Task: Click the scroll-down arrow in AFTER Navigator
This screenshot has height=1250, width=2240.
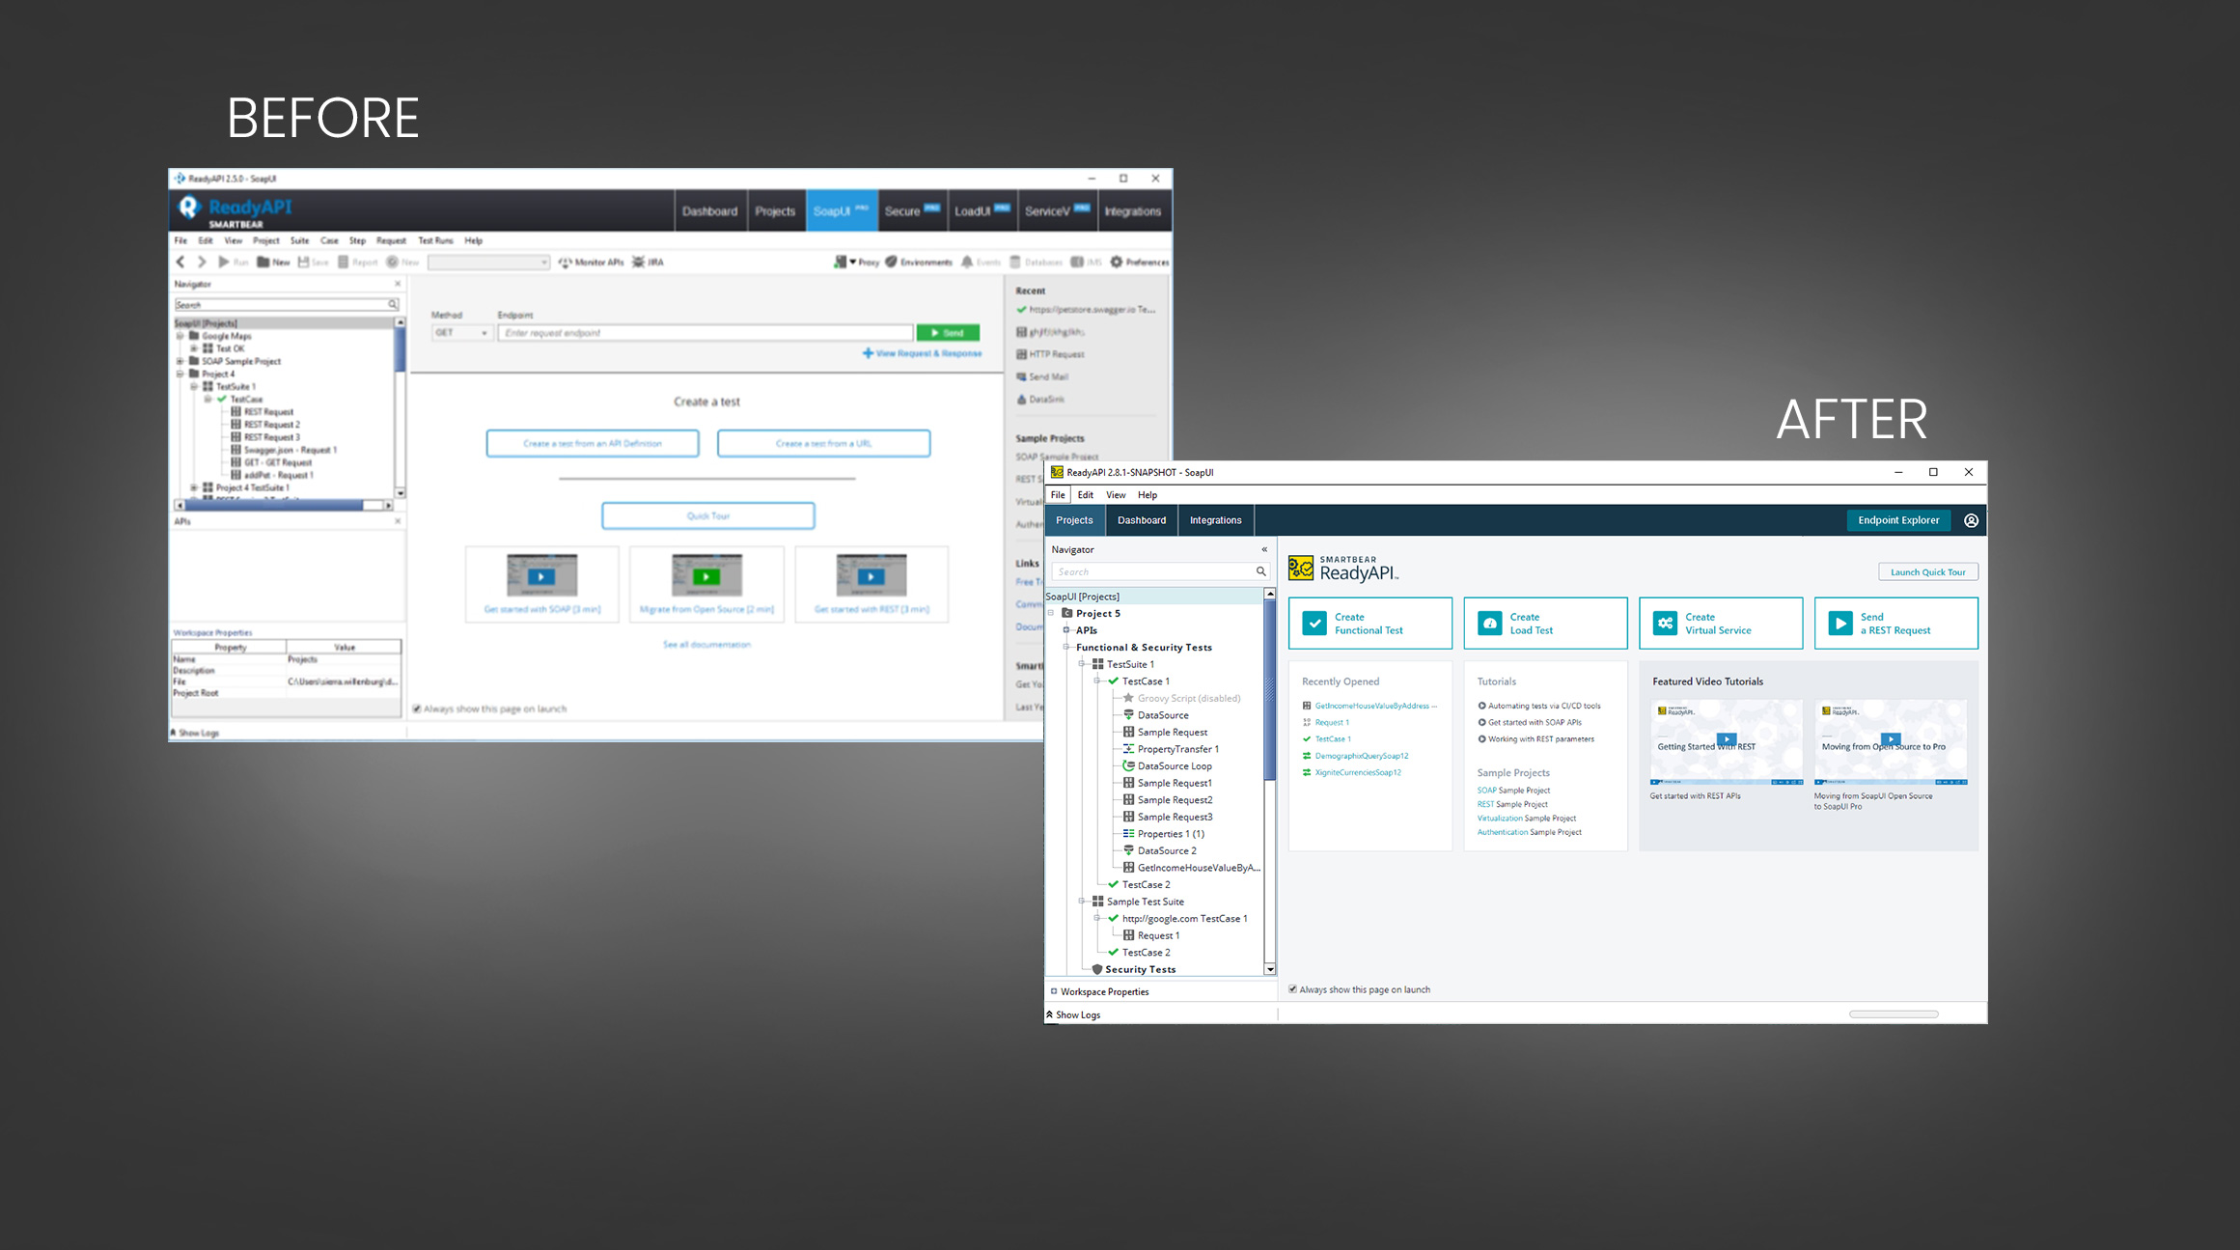Action: 1269,968
